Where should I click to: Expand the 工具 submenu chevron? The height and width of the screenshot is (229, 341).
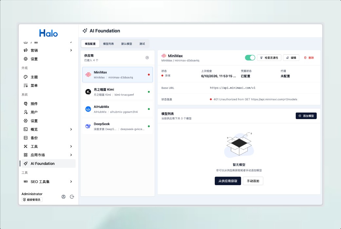pos(71,146)
